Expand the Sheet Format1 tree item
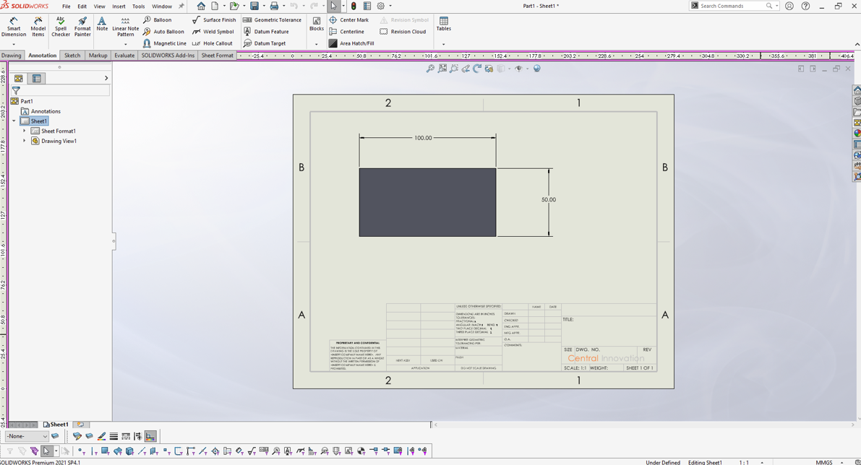The image size is (861, 465). pyautogui.click(x=25, y=131)
